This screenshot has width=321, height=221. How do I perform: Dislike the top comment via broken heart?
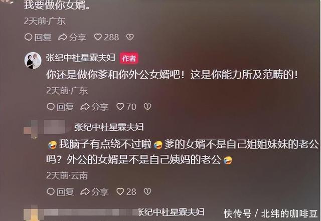pos(130,37)
